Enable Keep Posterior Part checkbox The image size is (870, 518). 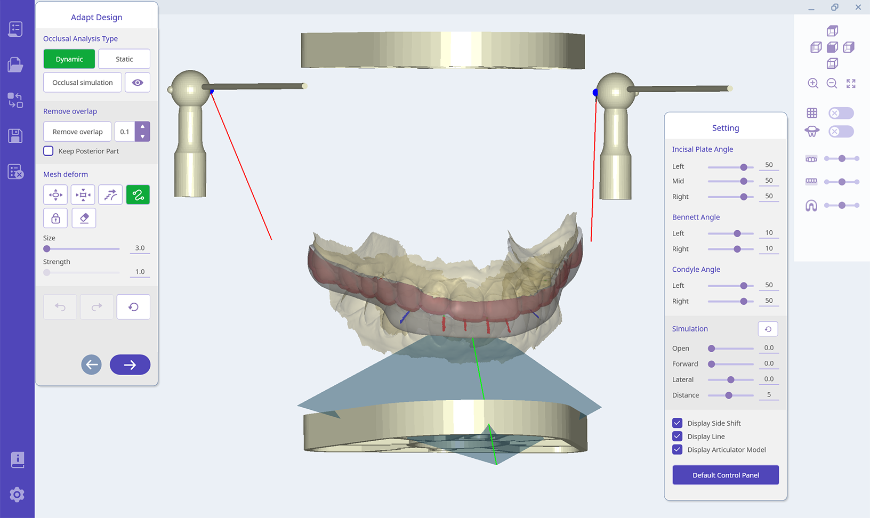point(49,151)
